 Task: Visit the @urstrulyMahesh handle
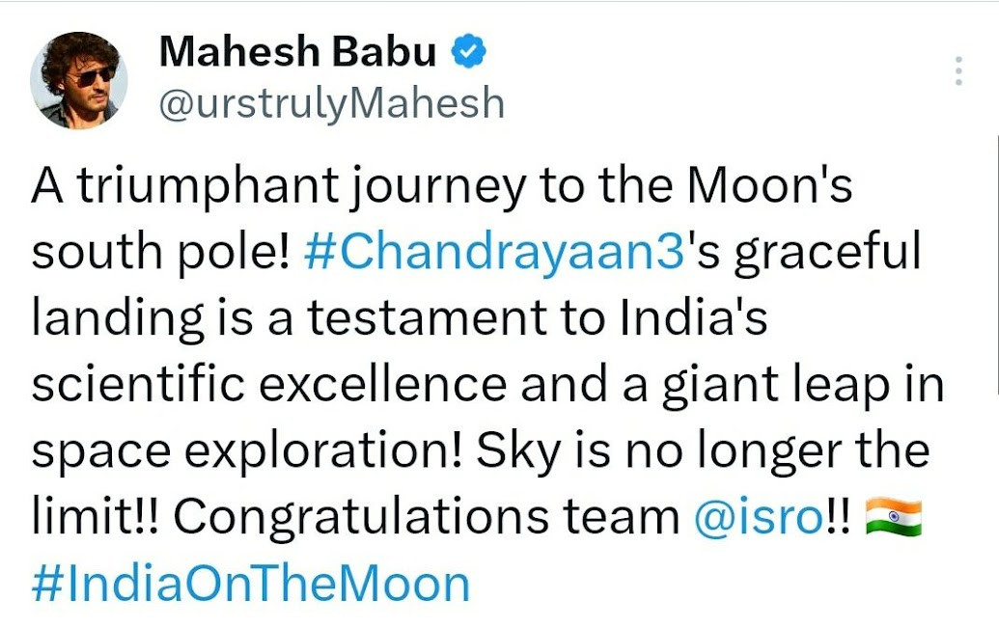tap(330, 102)
